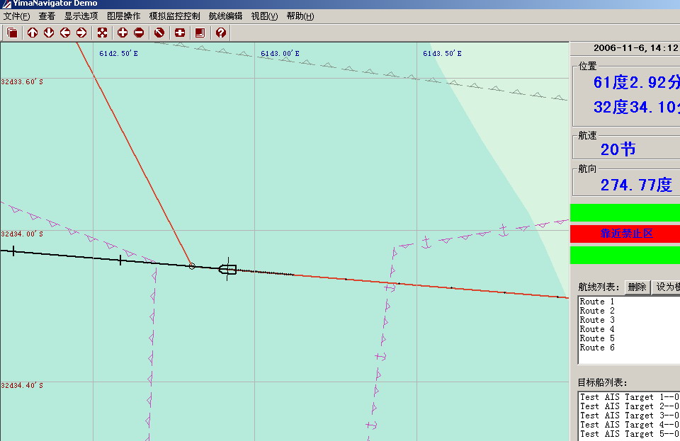Select Test AIS Target 2 entry

[x=630, y=406]
